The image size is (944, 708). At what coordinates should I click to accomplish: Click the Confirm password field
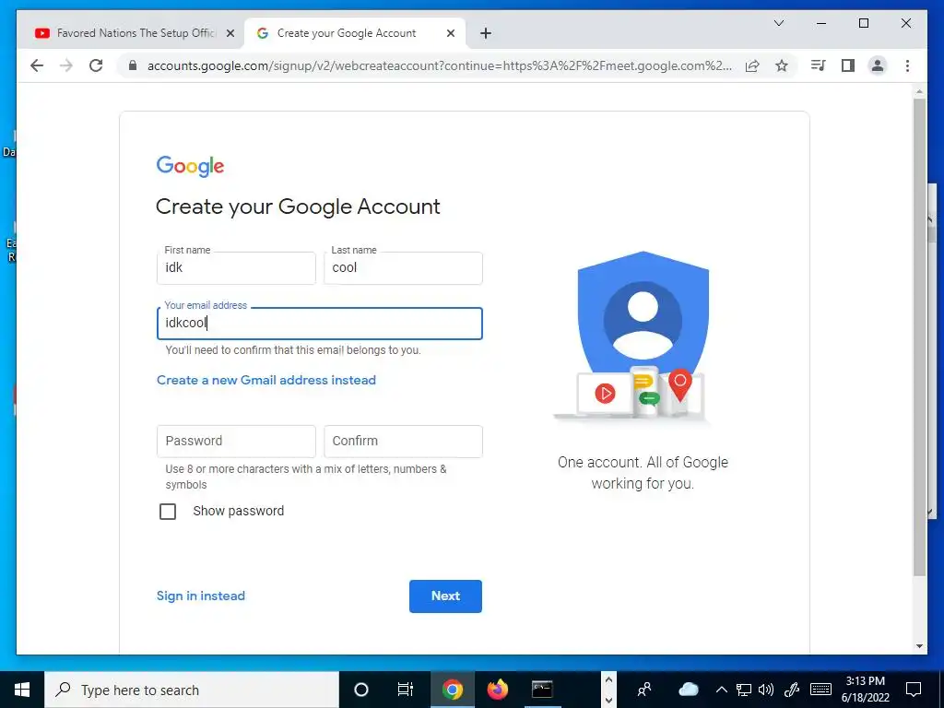point(403,442)
